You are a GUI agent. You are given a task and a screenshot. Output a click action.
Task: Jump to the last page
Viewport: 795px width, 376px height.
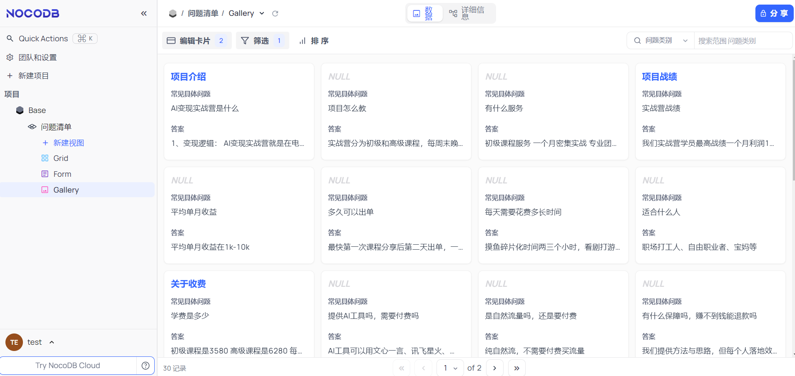point(517,368)
